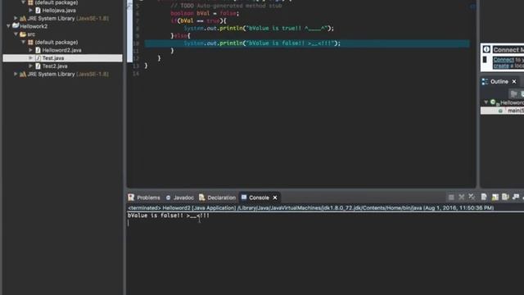Click the '}else{' code line
This screenshot has height=295, width=524.
180,36
